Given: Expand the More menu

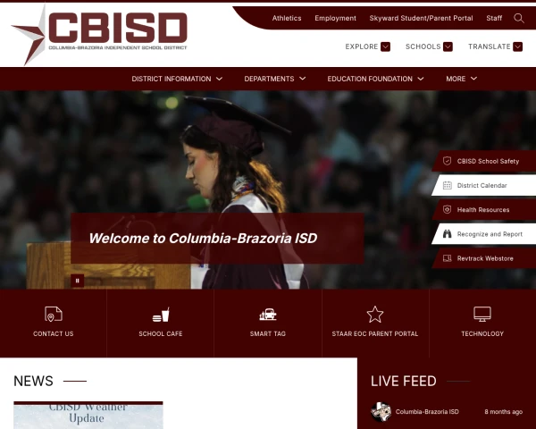Looking at the screenshot, I should coord(462,79).
